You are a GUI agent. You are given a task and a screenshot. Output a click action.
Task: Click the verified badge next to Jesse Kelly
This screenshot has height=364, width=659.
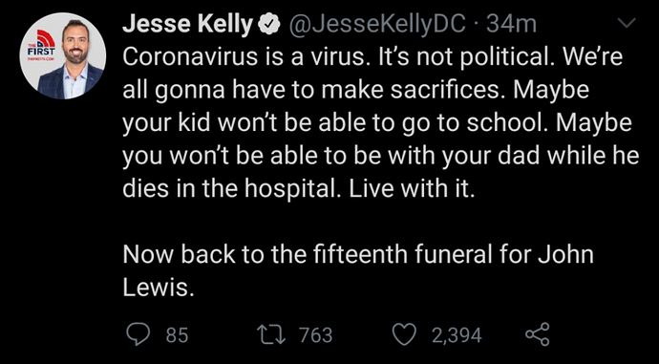tap(269, 25)
